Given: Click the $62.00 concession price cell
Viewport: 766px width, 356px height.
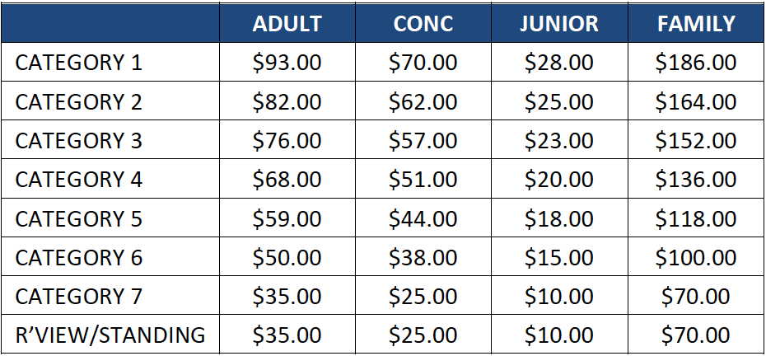Looking at the screenshot, I should [x=423, y=101].
